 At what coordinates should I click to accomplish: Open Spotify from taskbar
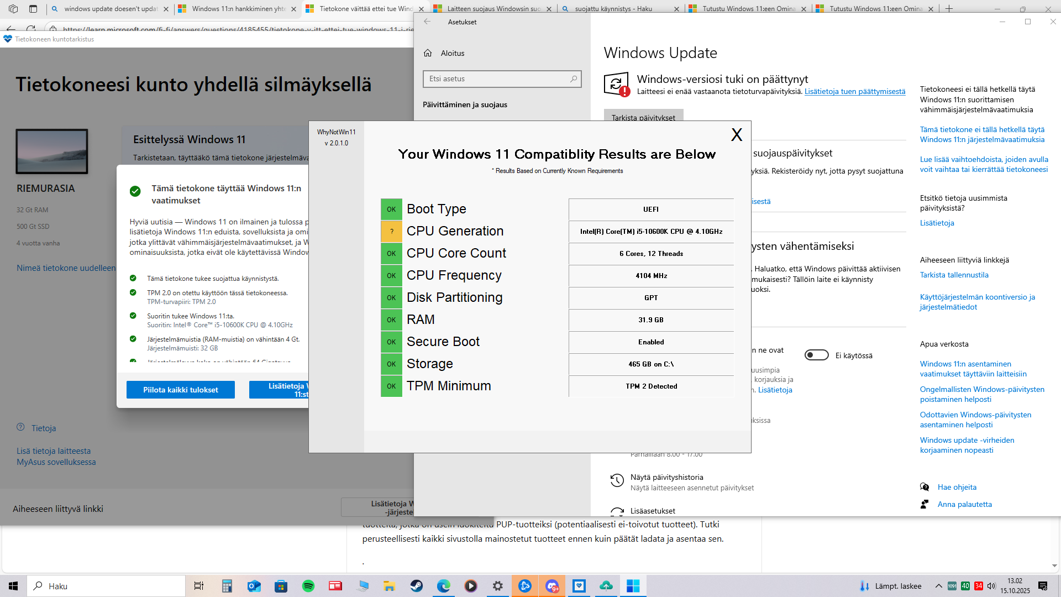tap(308, 586)
